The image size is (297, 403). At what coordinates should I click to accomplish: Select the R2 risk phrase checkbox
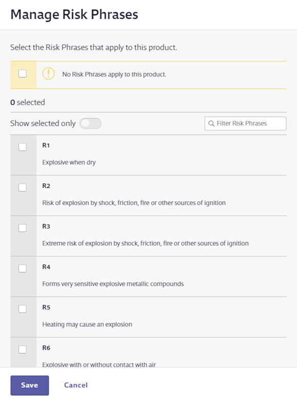coord(23,187)
